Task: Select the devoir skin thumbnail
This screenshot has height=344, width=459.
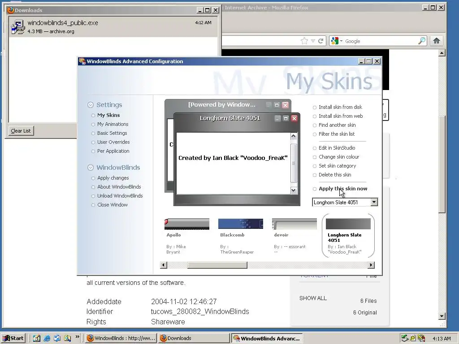Action: (294, 224)
